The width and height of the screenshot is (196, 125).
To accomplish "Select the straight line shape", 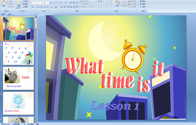I will click(104, 1).
